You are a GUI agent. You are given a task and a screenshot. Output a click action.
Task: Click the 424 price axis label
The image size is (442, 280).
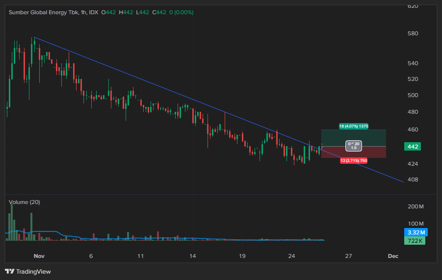pyautogui.click(x=413, y=164)
